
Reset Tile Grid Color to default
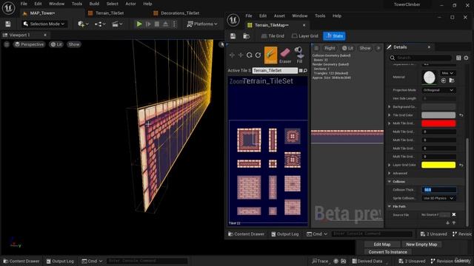click(x=461, y=115)
